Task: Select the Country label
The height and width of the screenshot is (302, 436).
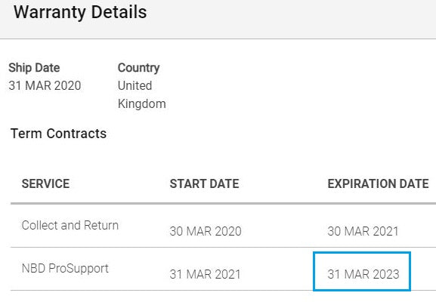Action: [138, 68]
